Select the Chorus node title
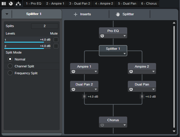The height and width of the screenshot is (137, 180). [113, 120]
